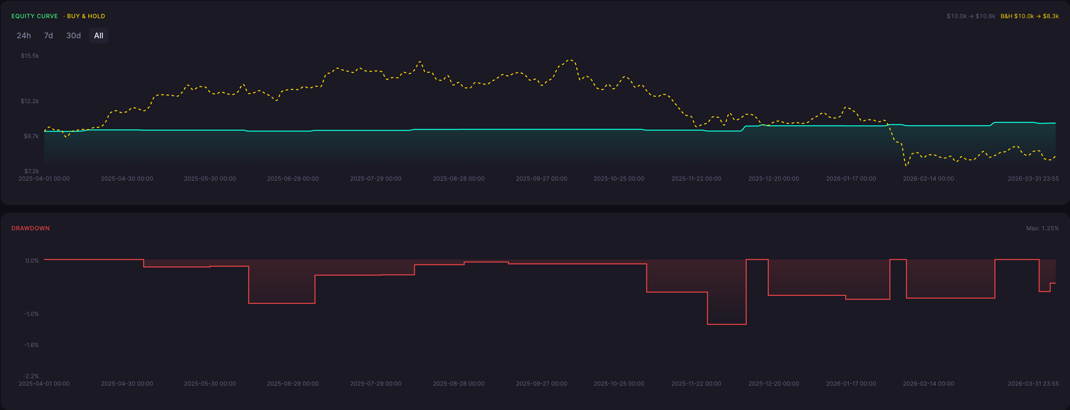The width and height of the screenshot is (1070, 410).
Task: Click the $12.2k y-axis label
Action: pyautogui.click(x=30, y=101)
